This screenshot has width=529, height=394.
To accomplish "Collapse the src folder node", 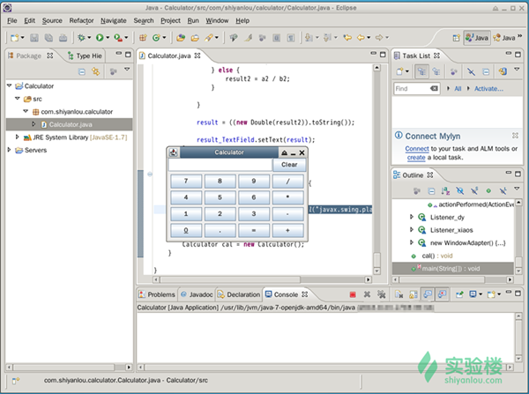I will tap(18, 99).
